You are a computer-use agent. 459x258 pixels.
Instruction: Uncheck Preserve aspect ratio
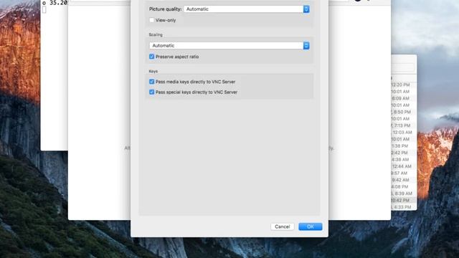(151, 57)
